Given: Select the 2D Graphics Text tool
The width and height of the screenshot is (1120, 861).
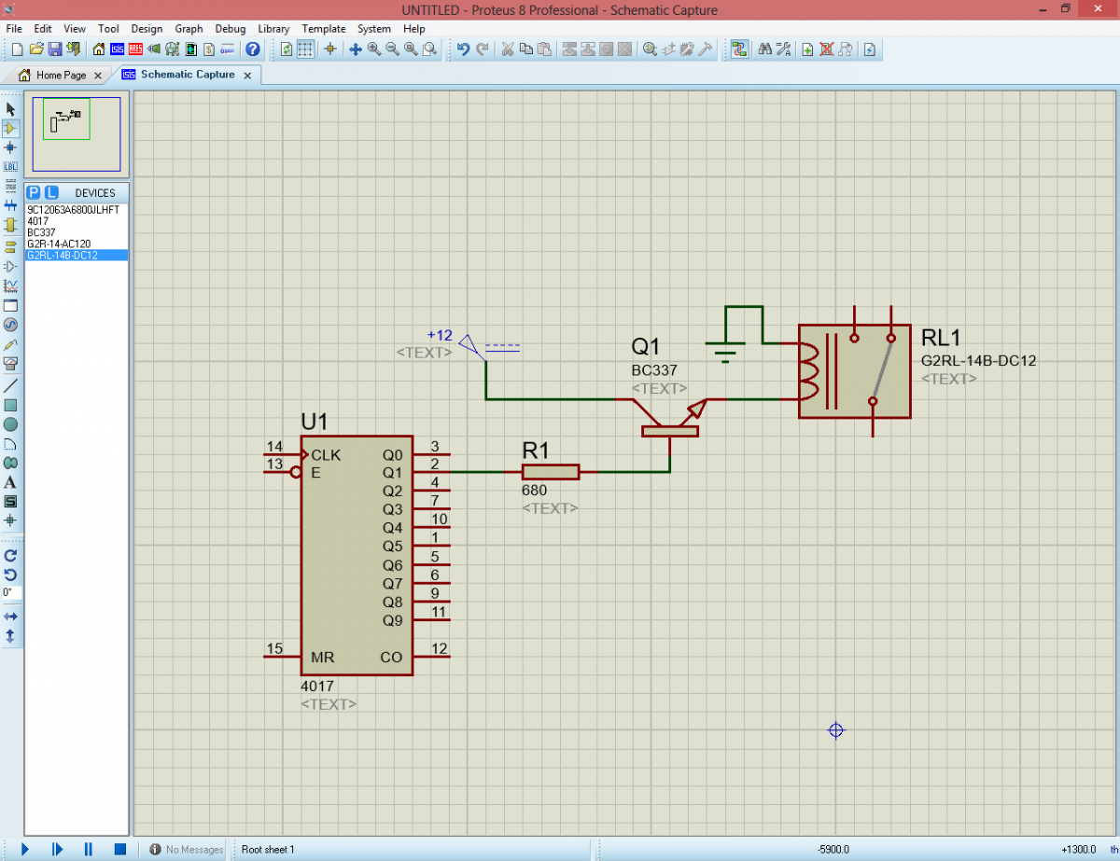Looking at the screenshot, I should tap(10, 482).
